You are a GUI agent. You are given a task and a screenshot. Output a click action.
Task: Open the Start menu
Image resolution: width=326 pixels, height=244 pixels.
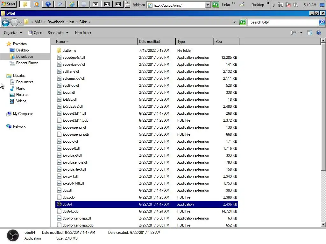pos(9,4)
